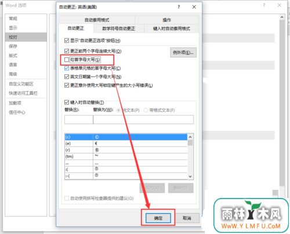Click the 替换为 text input field
The image size is (290, 234).
click(x=143, y=120)
